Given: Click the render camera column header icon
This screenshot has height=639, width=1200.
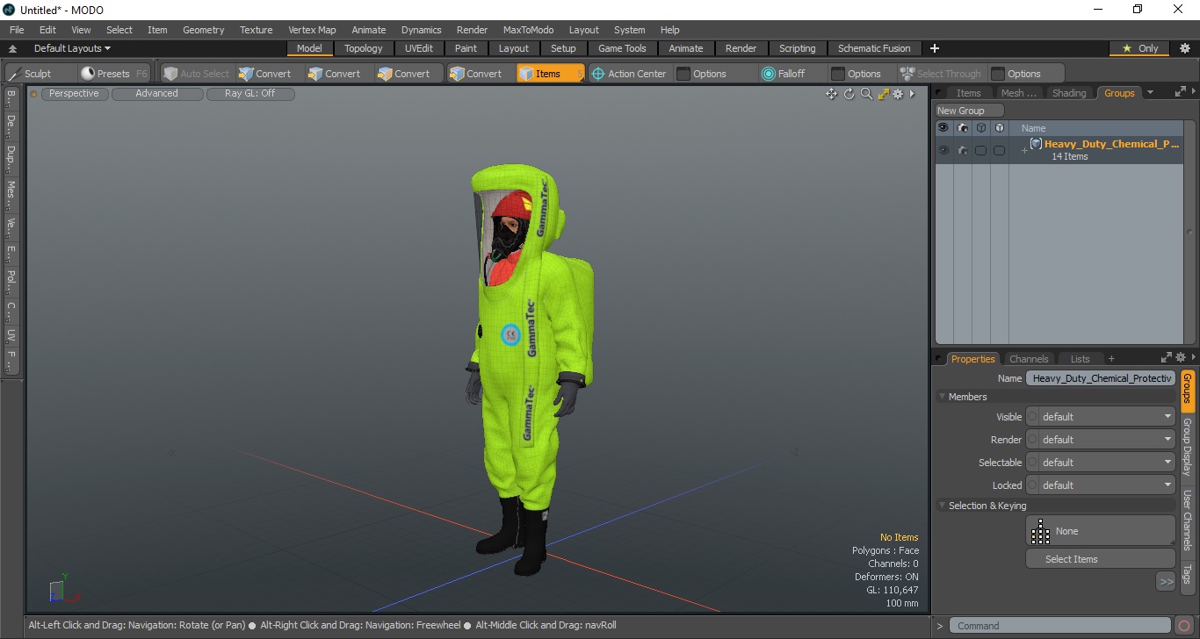Looking at the screenshot, I should coord(962,128).
